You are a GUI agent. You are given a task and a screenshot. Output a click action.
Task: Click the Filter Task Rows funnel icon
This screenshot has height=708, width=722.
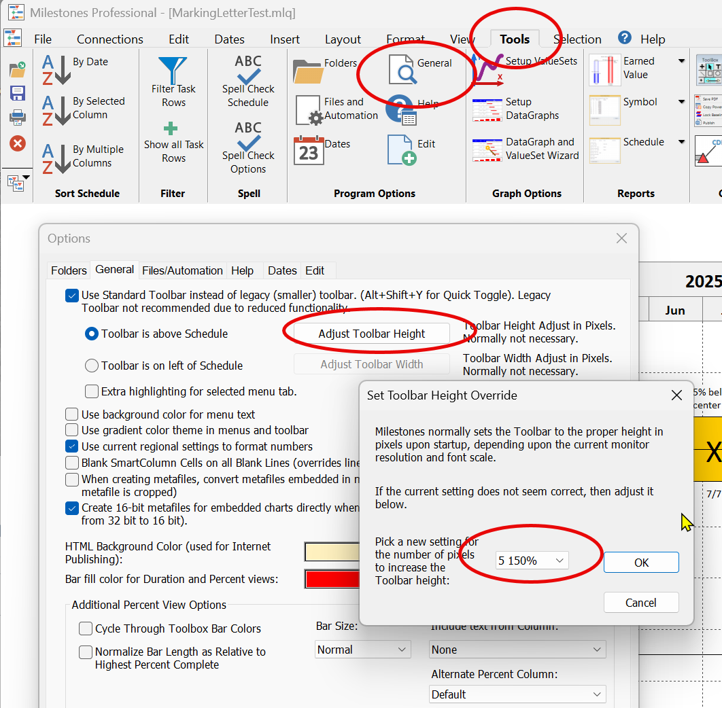click(173, 69)
